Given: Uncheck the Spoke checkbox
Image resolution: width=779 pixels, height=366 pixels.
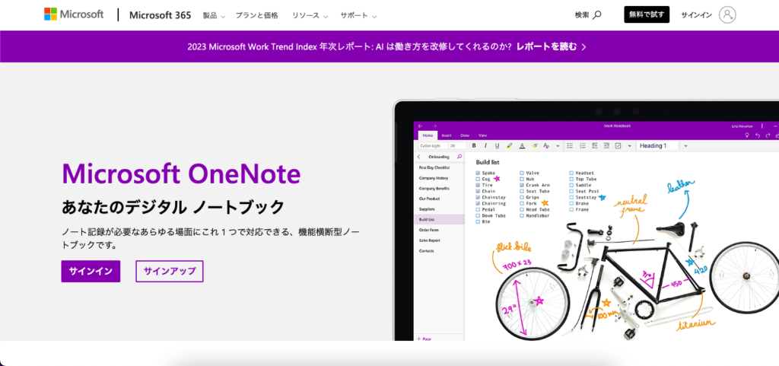Looking at the screenshot, I should [478, 173].
